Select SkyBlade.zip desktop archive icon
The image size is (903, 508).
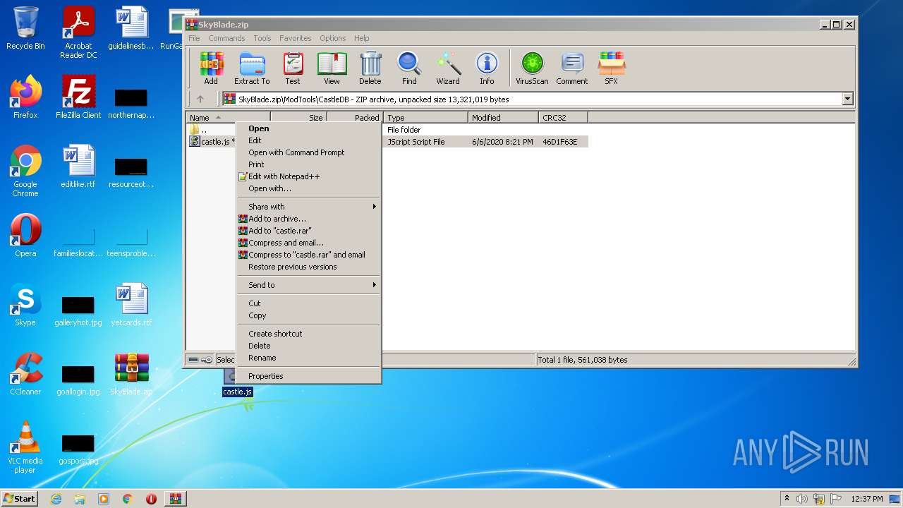(x=131, y=374)
